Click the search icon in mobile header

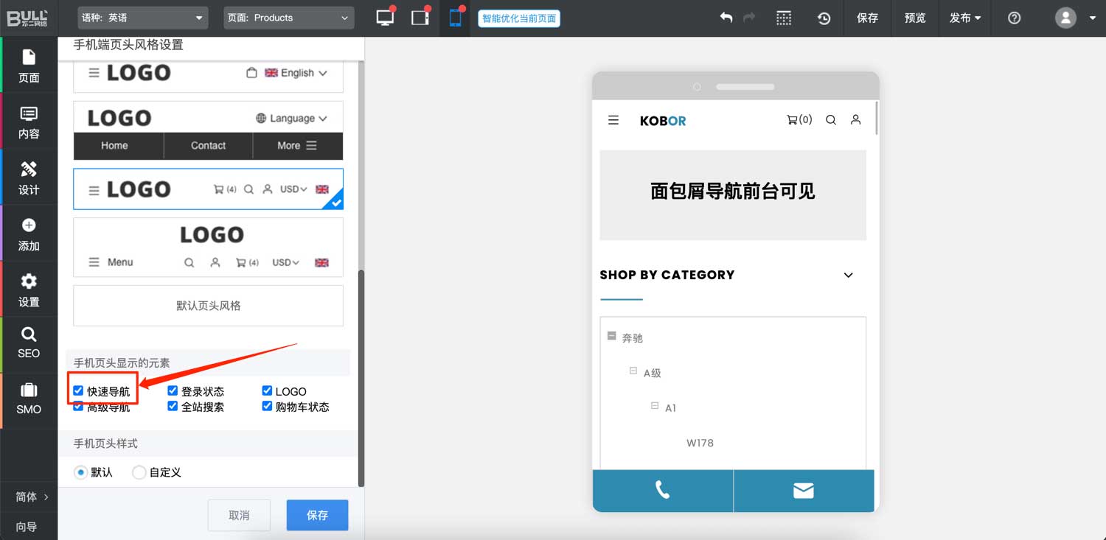click(830, 120)
